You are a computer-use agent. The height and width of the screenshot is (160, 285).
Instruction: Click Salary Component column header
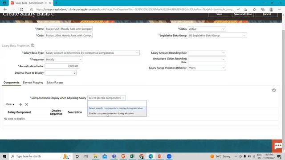[19, 112]
